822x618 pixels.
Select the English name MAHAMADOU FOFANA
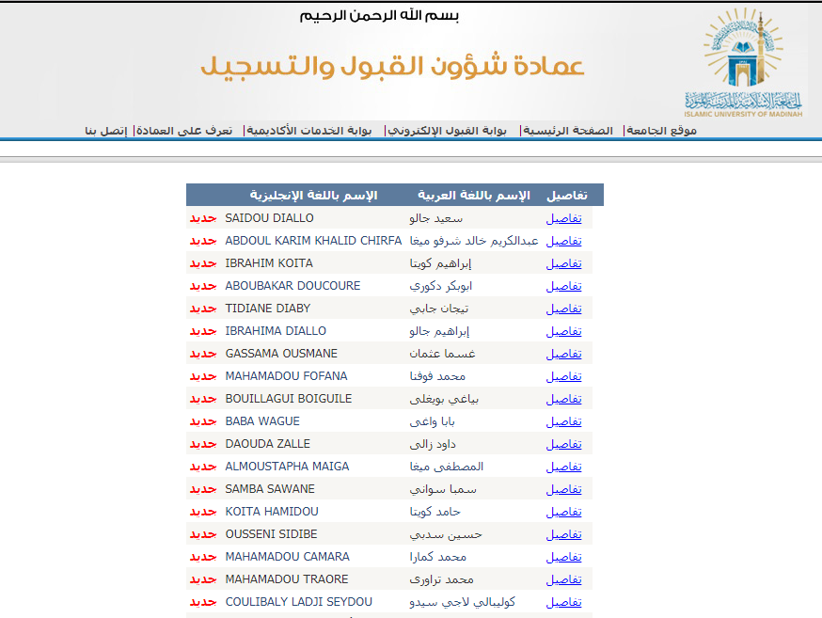point(286,376)
